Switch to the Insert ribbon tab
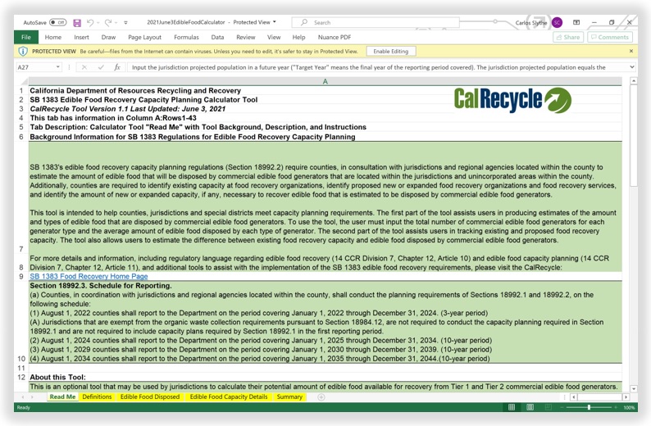651x426 pixels. (81, 38)
